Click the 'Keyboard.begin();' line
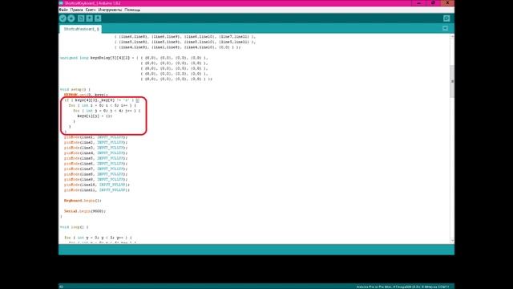Image resolution: width=513 pixels, height=289 pixels. (x=83, y=201)
